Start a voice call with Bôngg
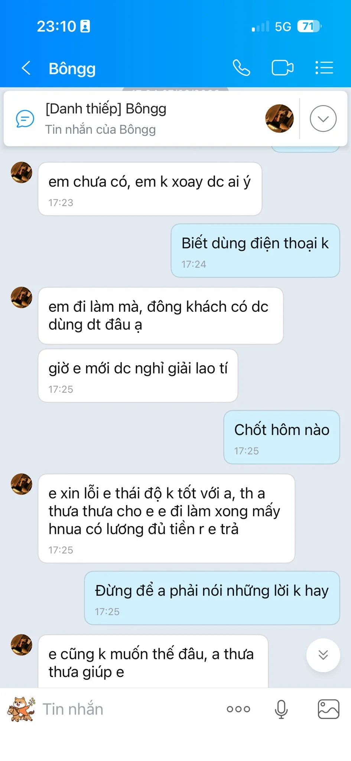Image resolution: width=351 pixels, height=761 pixels. 241,68
